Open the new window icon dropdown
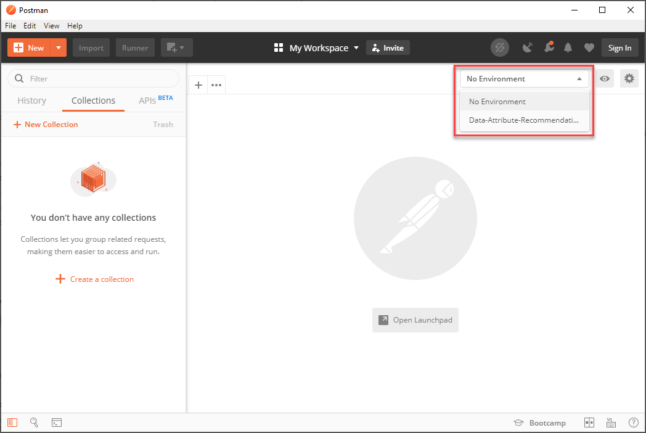This screenshot has width=646, height=433. pos(176,48)
